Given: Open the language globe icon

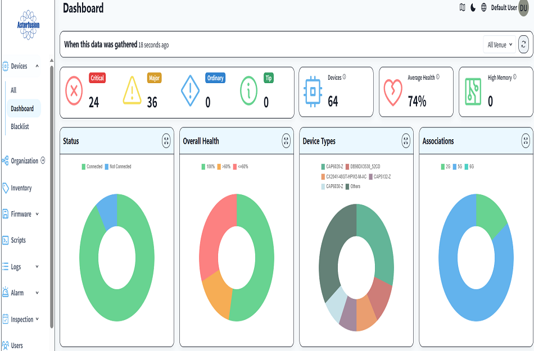Looking at the screenshot, I should click(x=483, y=8).
